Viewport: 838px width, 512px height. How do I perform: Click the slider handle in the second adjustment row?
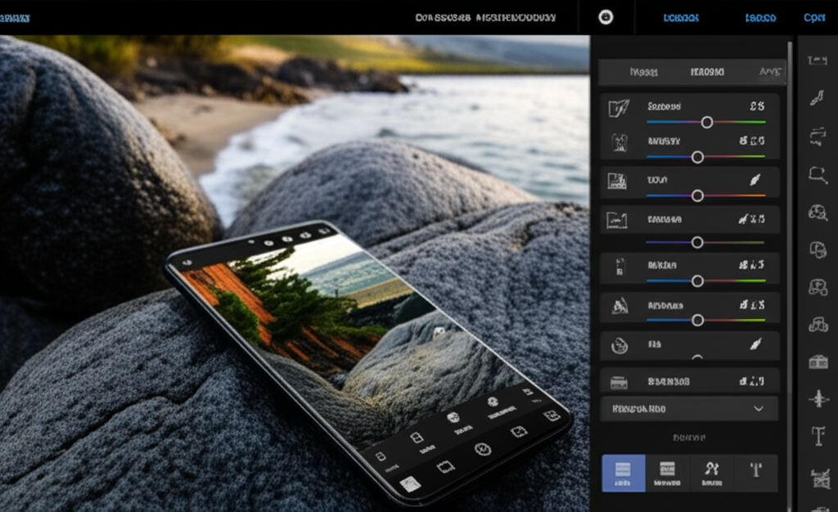697,157
